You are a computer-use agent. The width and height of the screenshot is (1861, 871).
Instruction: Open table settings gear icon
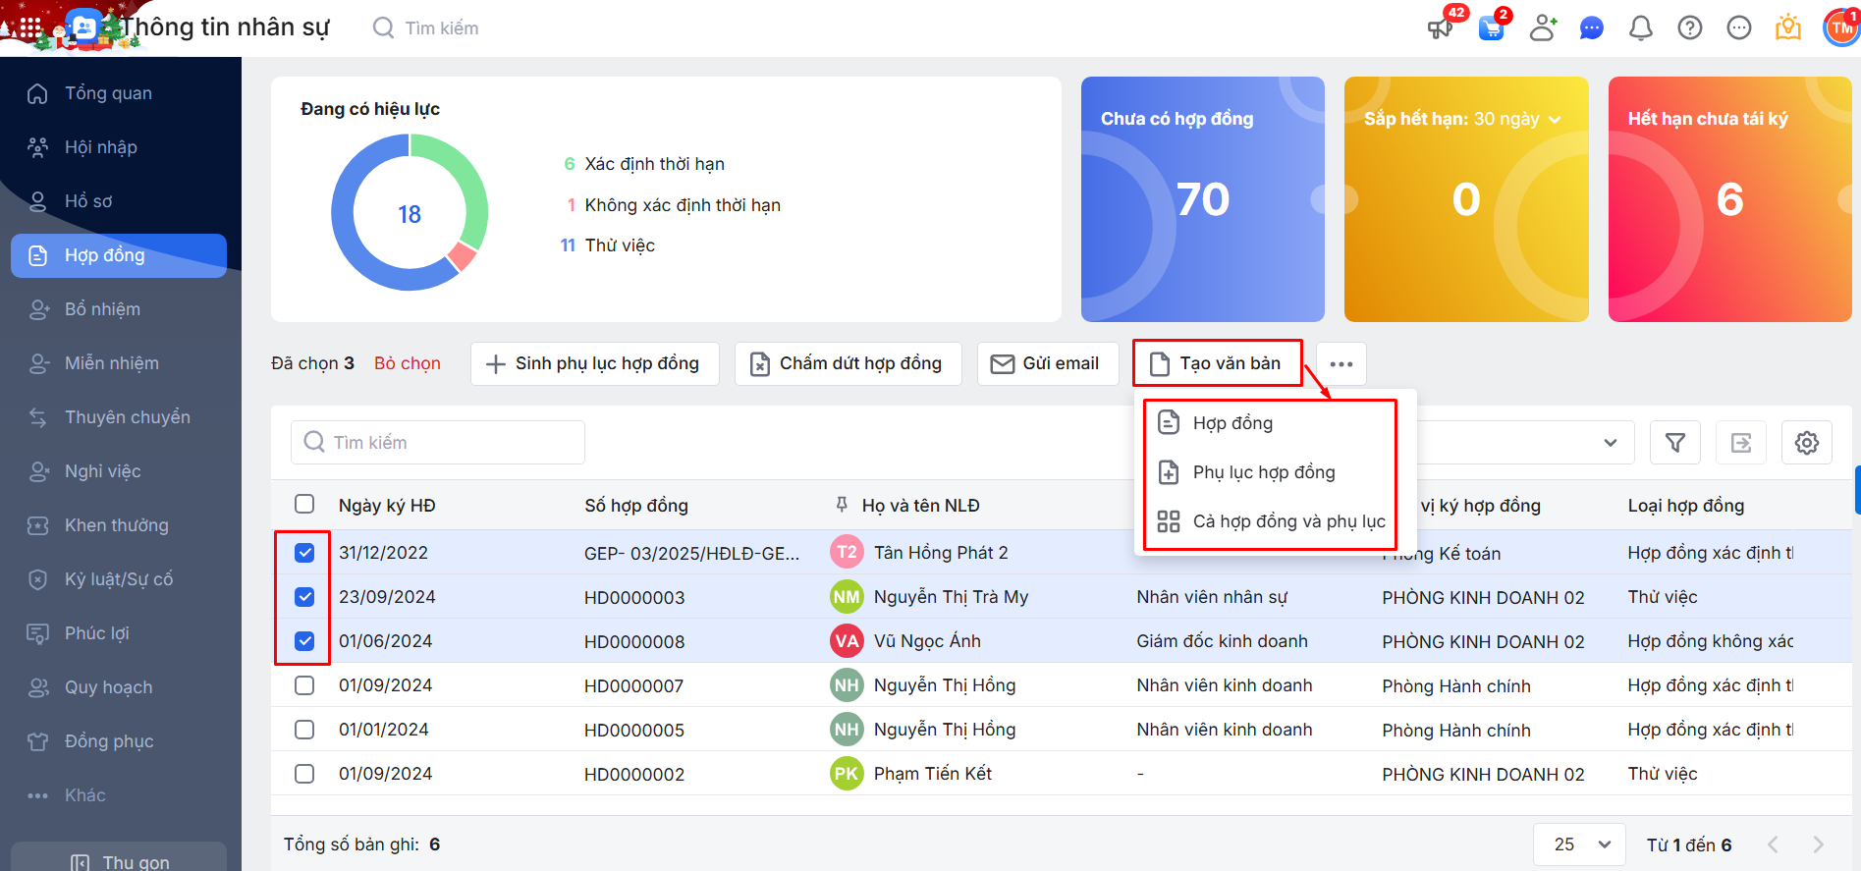click(x=1806, y=443)
